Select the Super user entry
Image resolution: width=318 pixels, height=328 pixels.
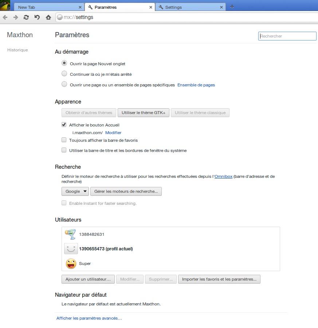[x=170, y=263]
